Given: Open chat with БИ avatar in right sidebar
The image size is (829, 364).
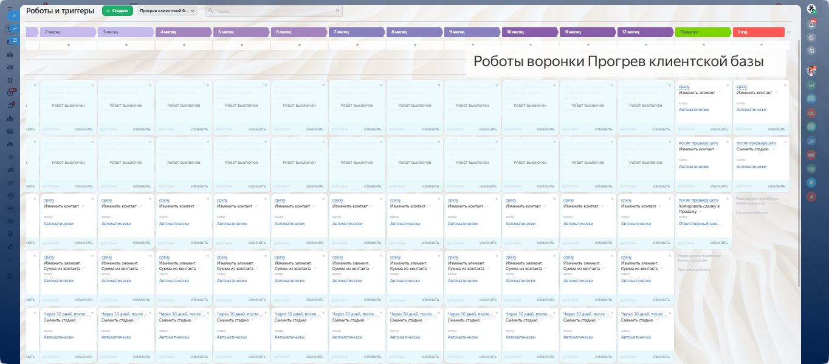Looking at the screenshot, I should click(x=811, y=85).
